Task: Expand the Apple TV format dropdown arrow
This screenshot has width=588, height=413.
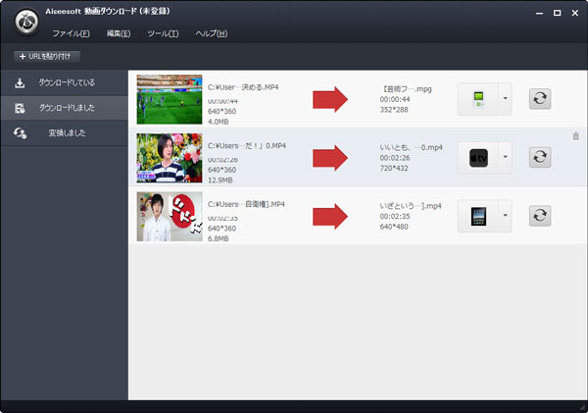Action: point(505,157)
